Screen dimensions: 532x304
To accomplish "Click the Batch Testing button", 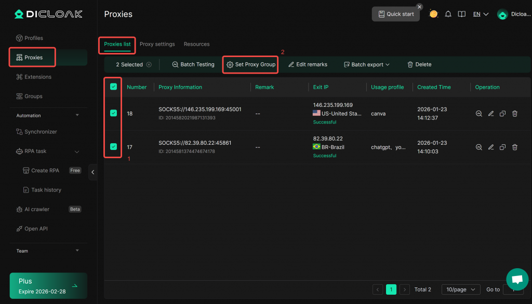I will point(193,65).
